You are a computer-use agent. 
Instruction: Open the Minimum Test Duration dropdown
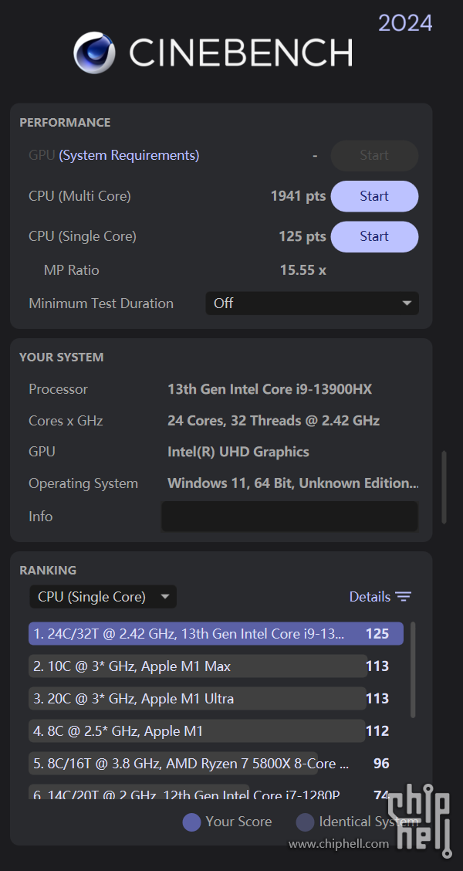[x=312, y=303]
